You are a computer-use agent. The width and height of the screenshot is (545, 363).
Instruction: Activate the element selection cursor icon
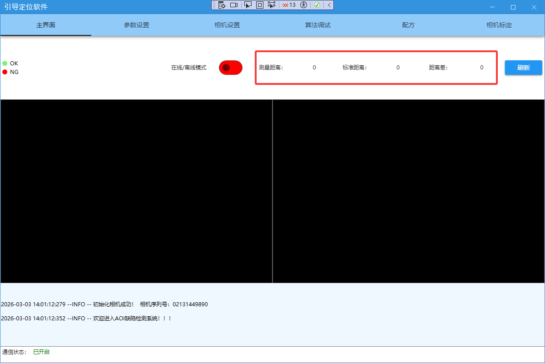point(248,5)
